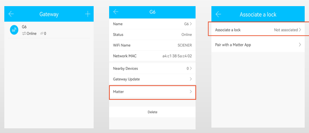Open Nearby Devices row

(x=152, y=68)
